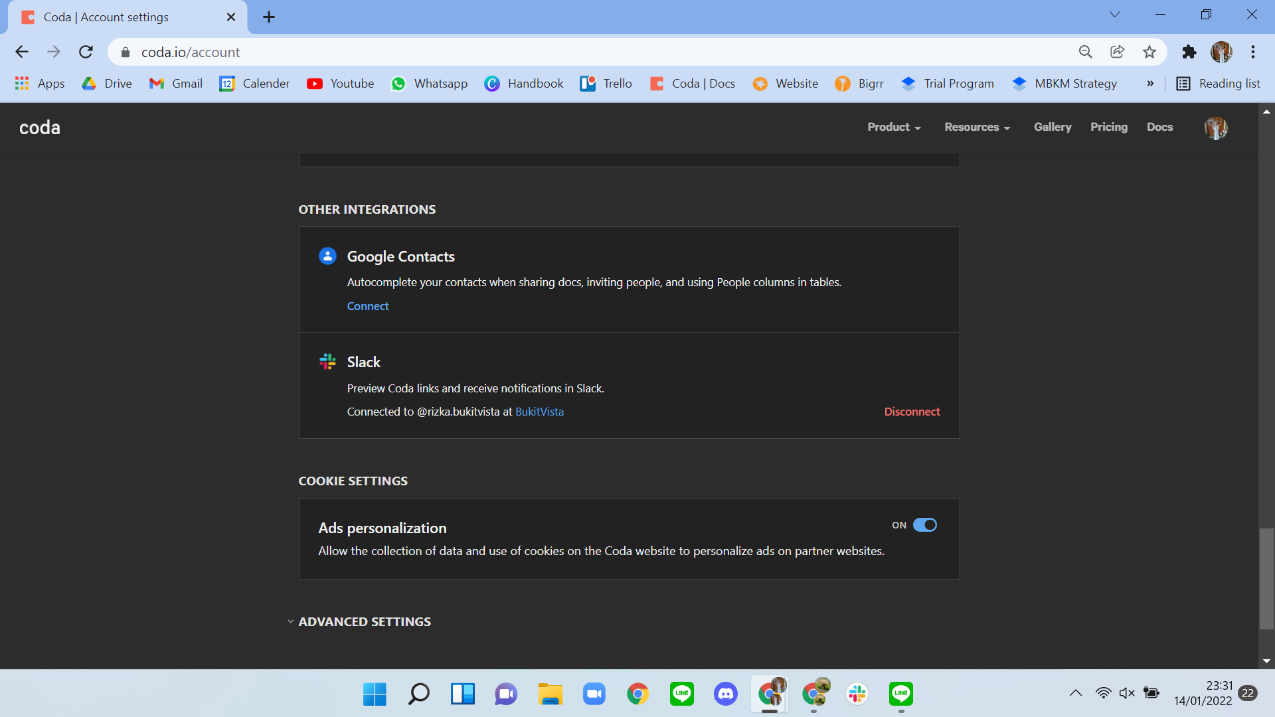Click the coda logo
Viewport: 1275px width, 717px height.
click(40, 127)
